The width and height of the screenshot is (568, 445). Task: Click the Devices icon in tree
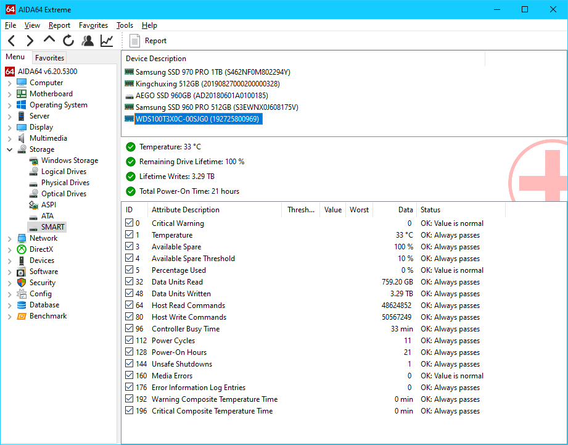tap(22, 260)
